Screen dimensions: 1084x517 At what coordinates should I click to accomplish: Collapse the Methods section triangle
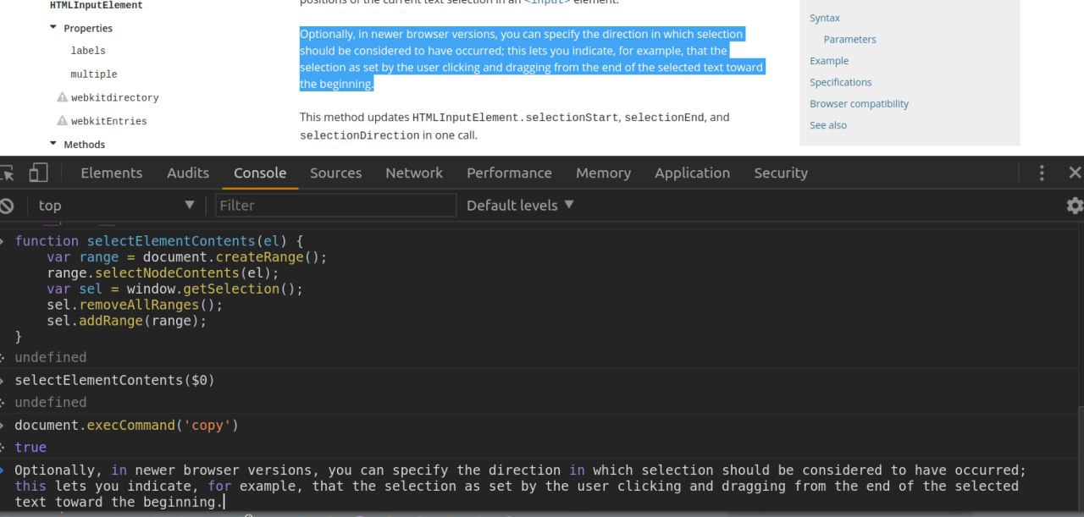pyautogui.click(x=53, y=144)
